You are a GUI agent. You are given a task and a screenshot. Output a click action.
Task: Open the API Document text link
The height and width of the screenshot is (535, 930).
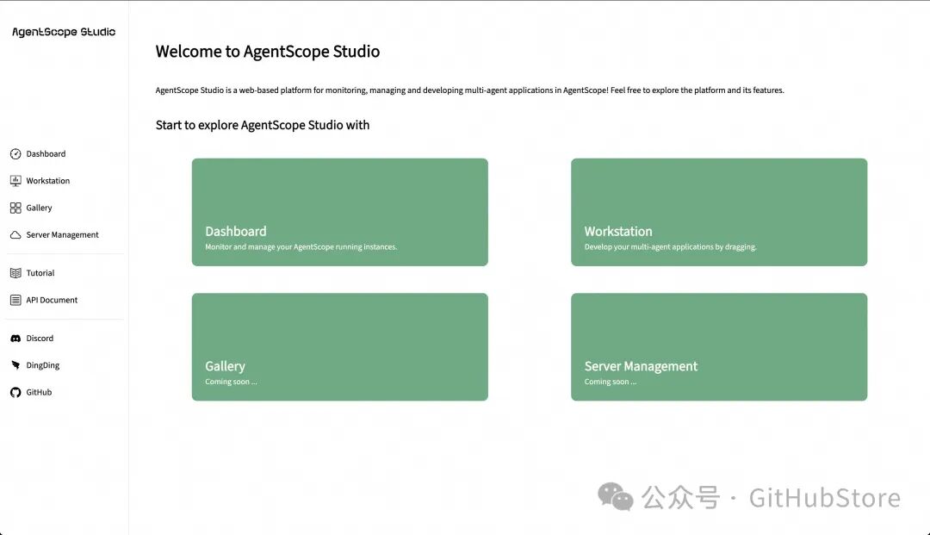click(52, 300)
